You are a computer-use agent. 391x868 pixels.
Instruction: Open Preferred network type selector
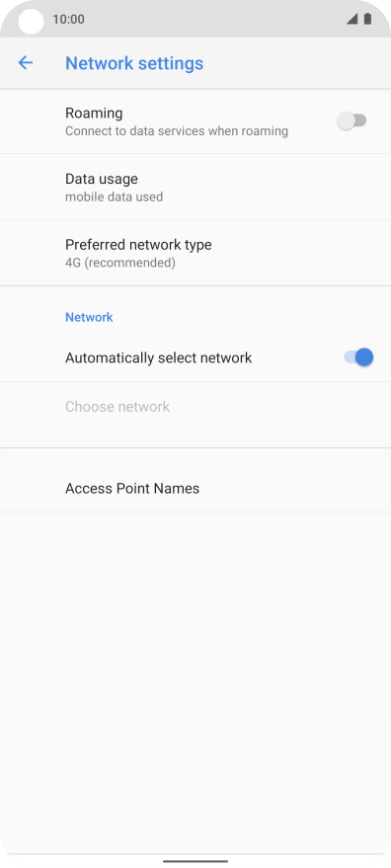coord(195,253)
